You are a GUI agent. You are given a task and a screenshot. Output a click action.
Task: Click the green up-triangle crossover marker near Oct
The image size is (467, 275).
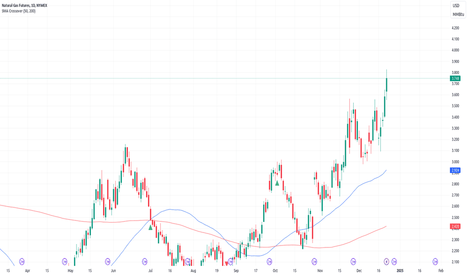[x=277, y=183]
